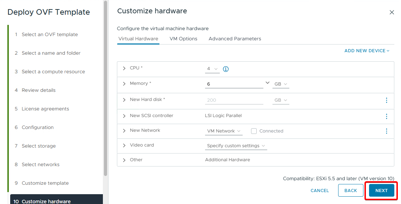Expand the CPU row
The height and width of the screenshot is (204, 401).
124,68
